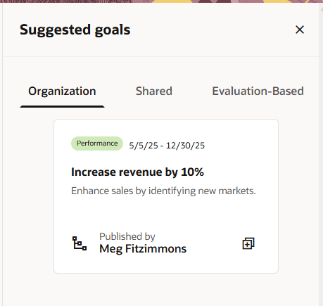Click the organization hierarchy icon
Image resolution: width=323 pixels, height=306 pixels.
(80, 243)
